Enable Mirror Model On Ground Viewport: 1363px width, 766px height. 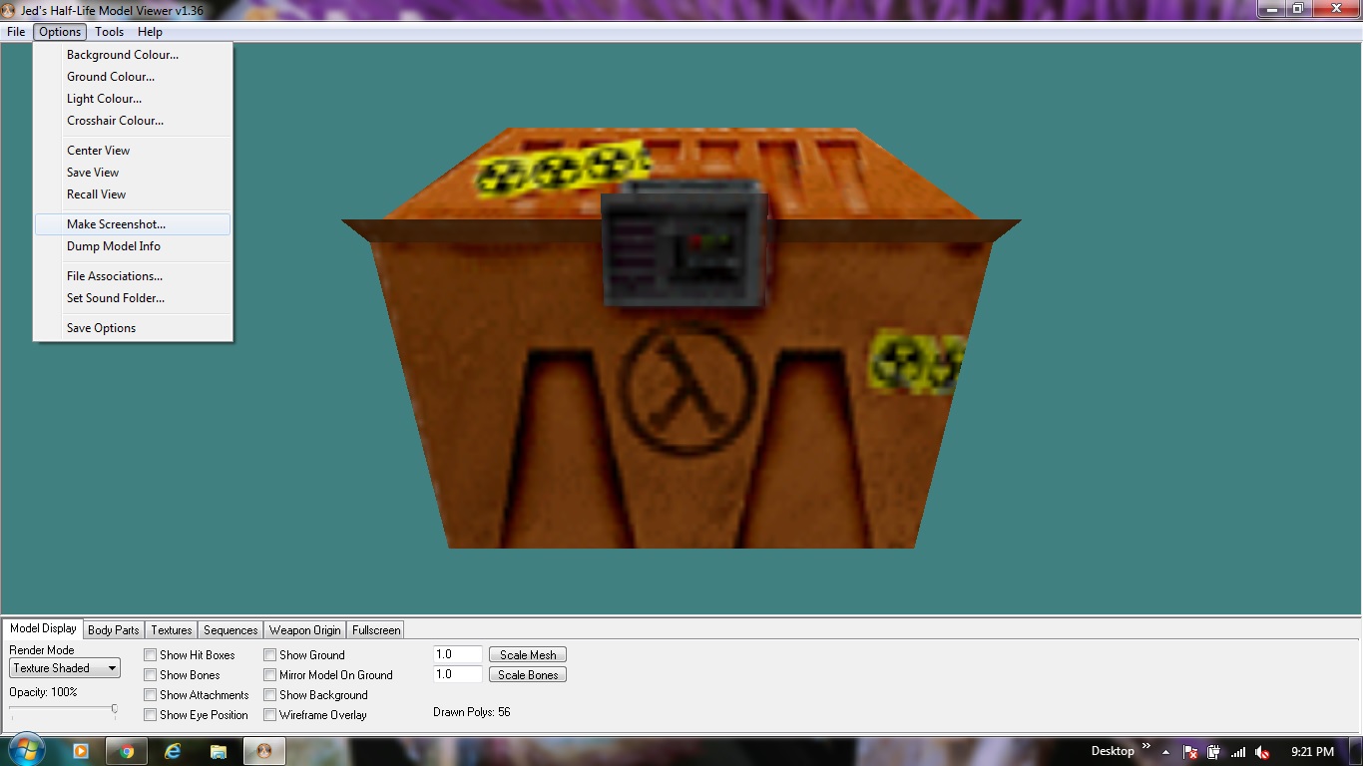[x=269, y=675]
